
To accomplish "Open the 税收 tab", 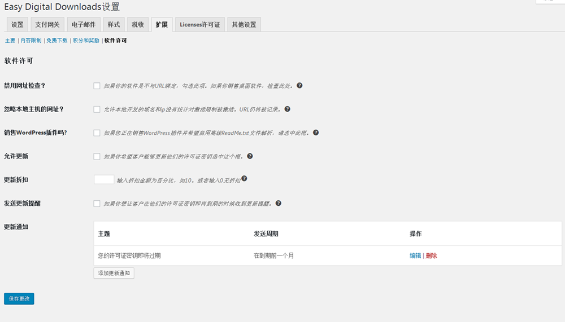I will 138,24.
